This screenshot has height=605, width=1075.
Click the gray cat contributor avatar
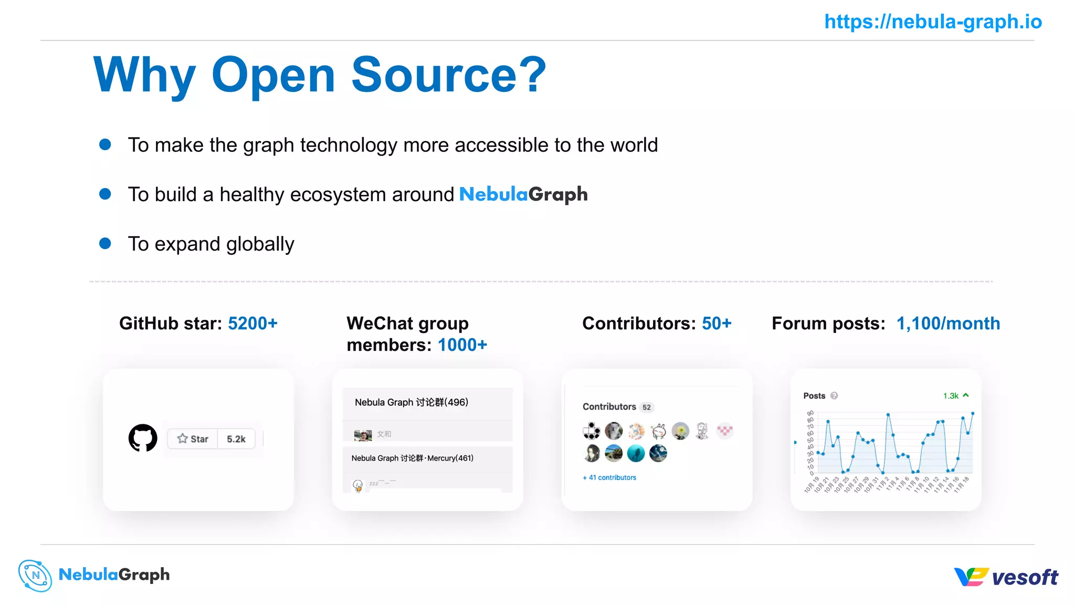pos(614,431)
